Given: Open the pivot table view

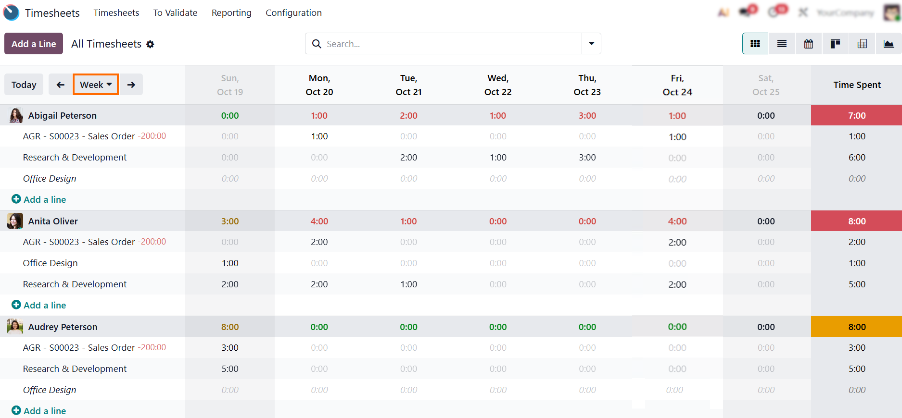Looking at the screenshot, I should pos(862,44).
